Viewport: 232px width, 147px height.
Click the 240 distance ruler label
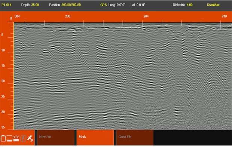click(224, 16)
